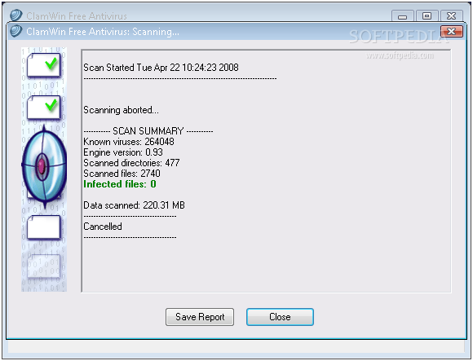Click the ClamWin scanning target logo
This screenshot has height=361, width=473.
[44, 166]
